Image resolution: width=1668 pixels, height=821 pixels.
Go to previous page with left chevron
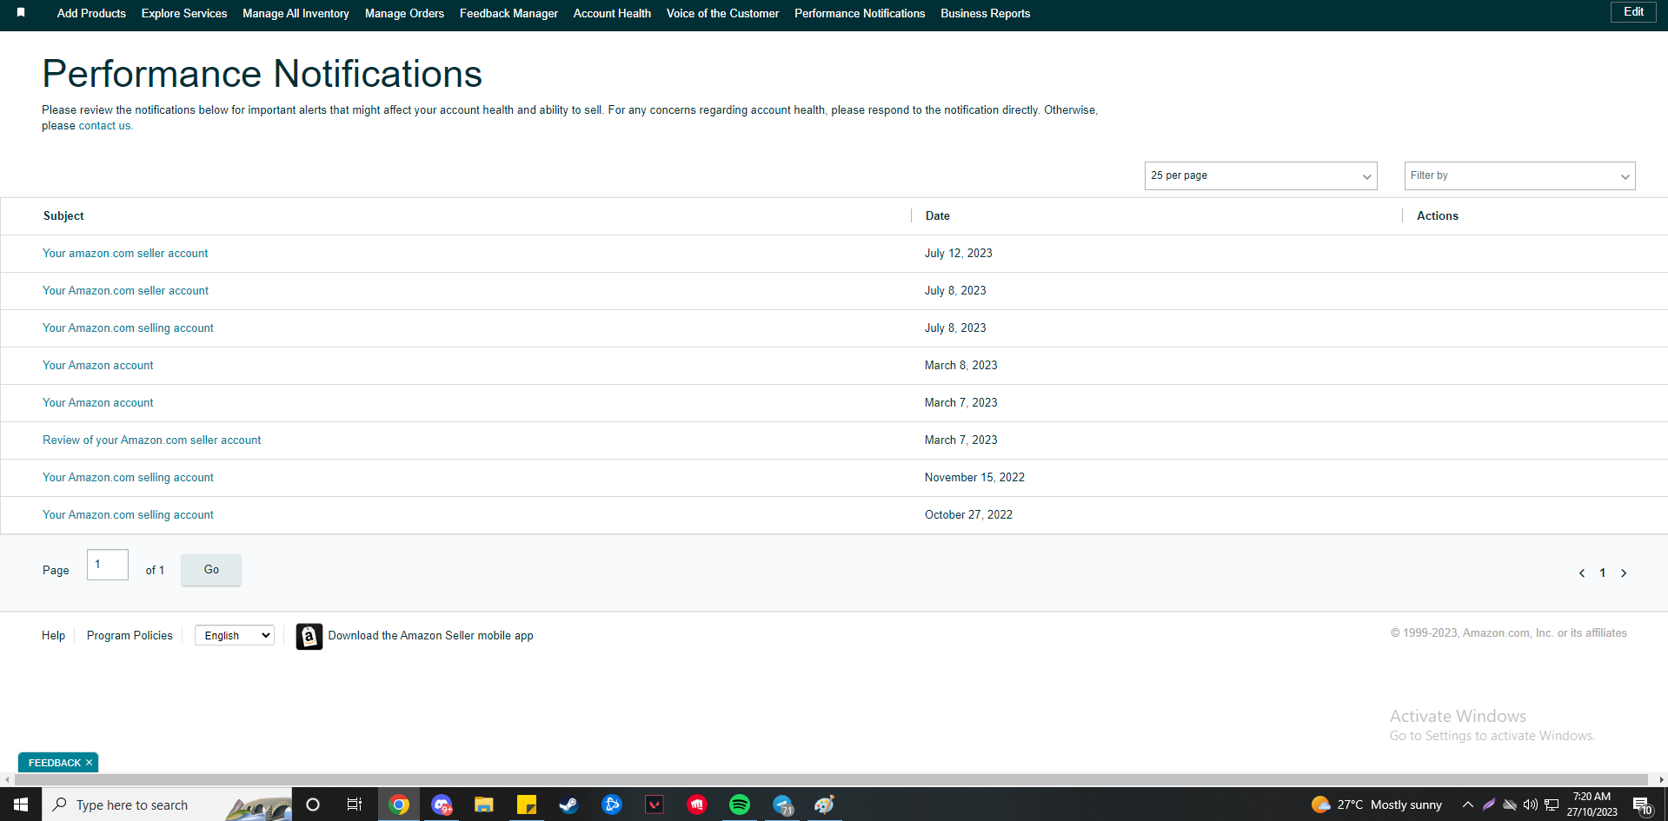coord(1582,573)
